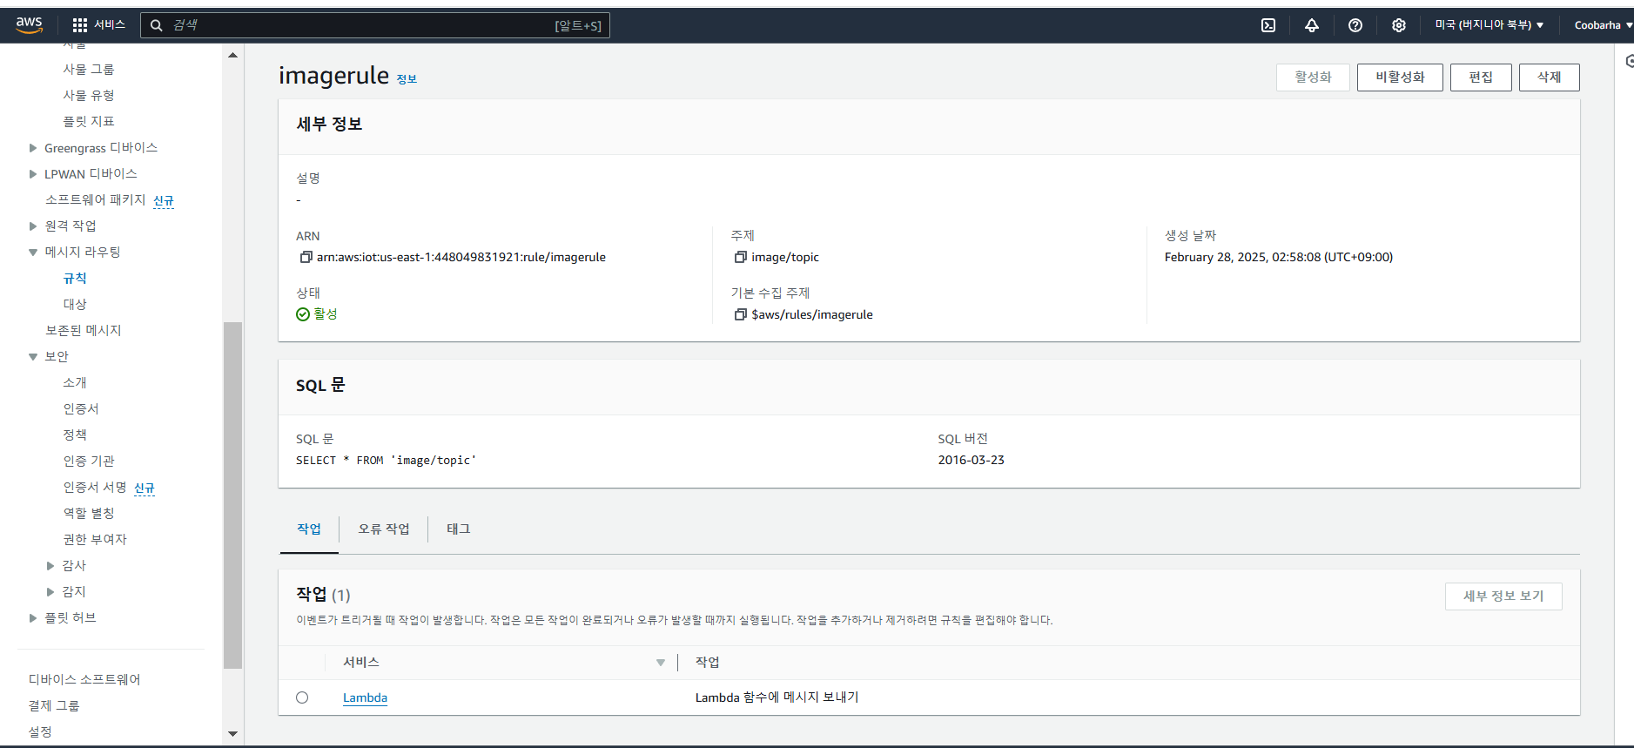This screenshot has width=1634, height=748.
Task: Open the 대상 sidebar item
Action: [x=75, y=304]
